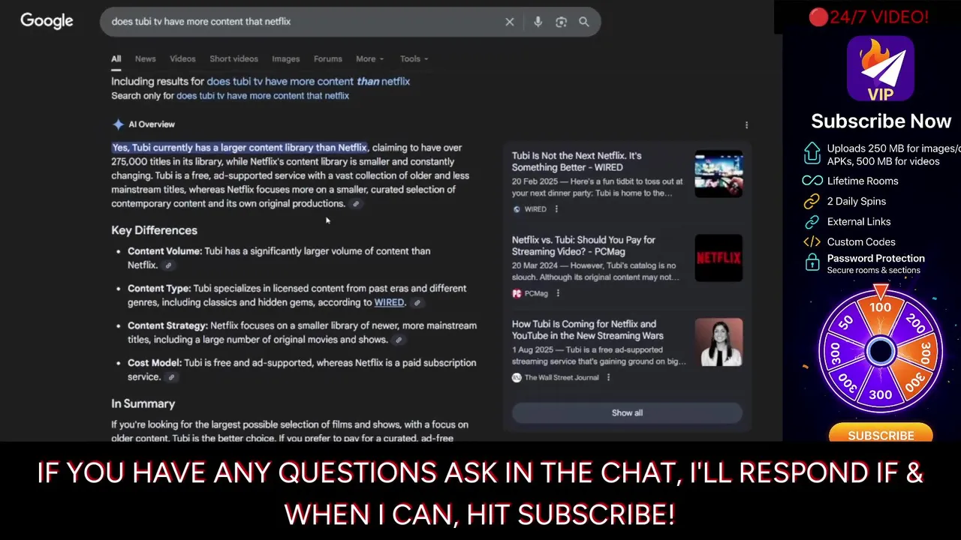Expand the More search filters dropdown
The width and height of the screenshot is (961, 540).
[369, 58]
